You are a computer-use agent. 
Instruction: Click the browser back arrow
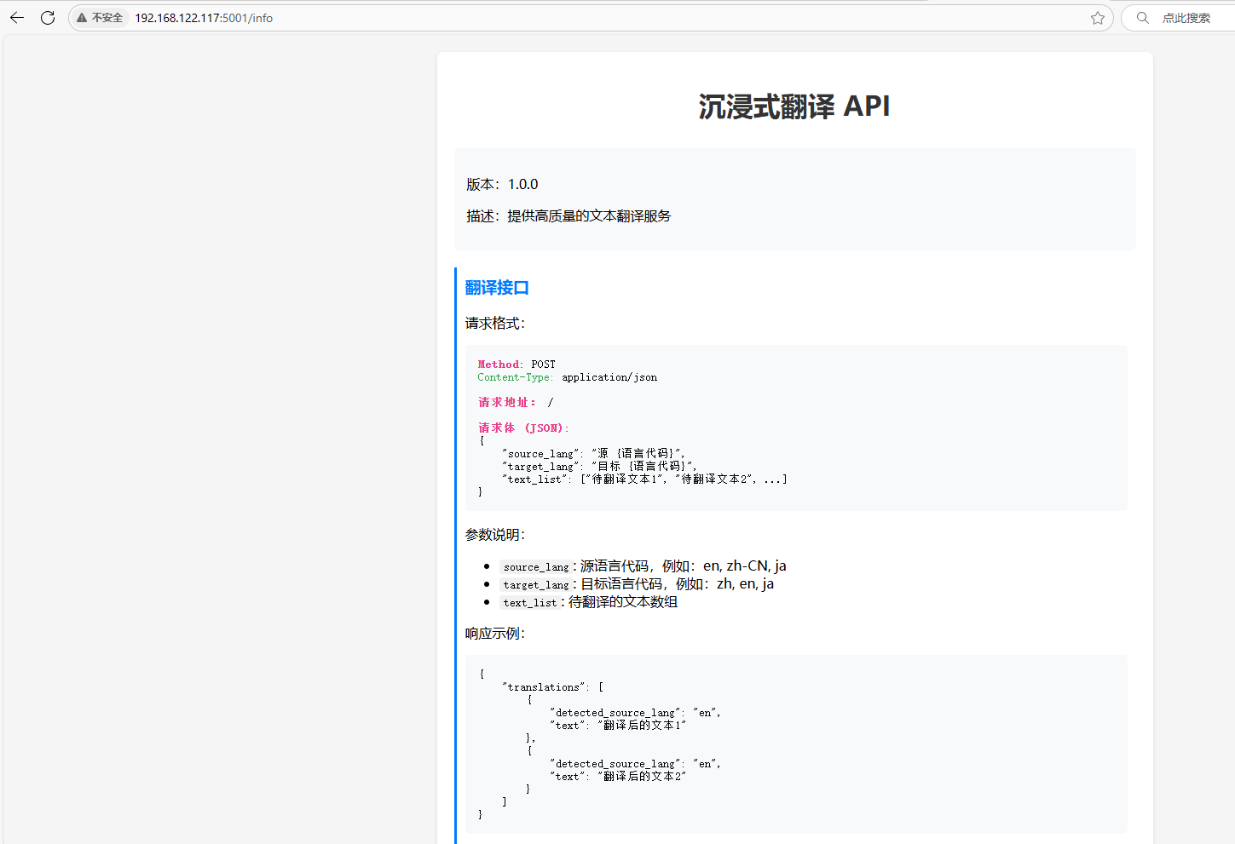coord(17,18)
